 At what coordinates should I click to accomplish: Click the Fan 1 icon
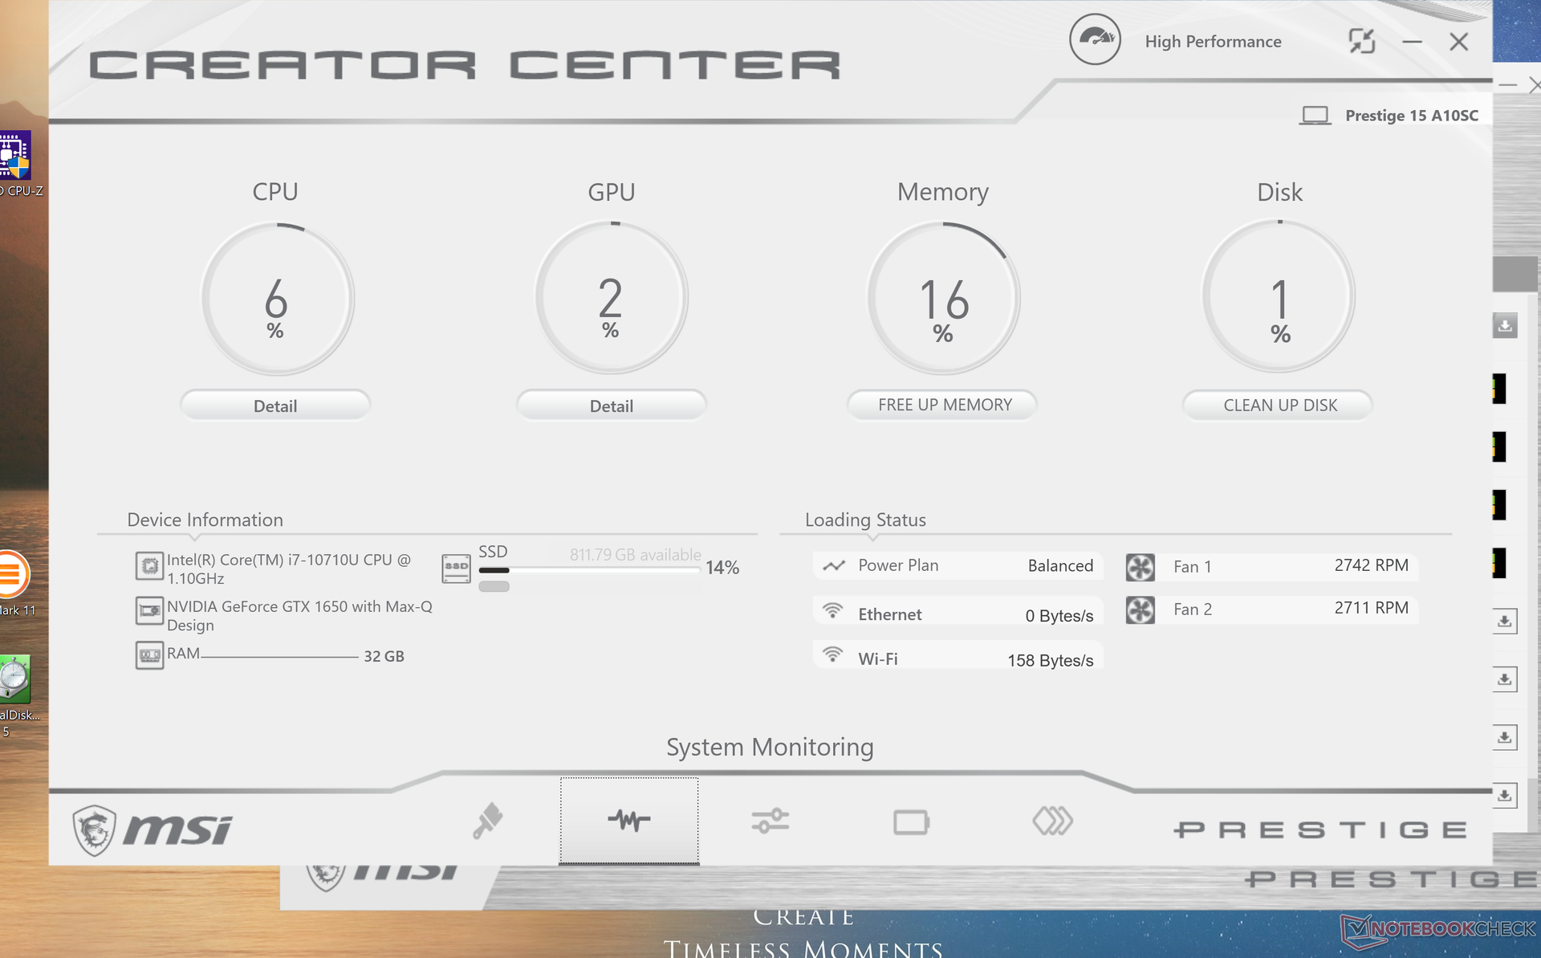coord(1140,567)
